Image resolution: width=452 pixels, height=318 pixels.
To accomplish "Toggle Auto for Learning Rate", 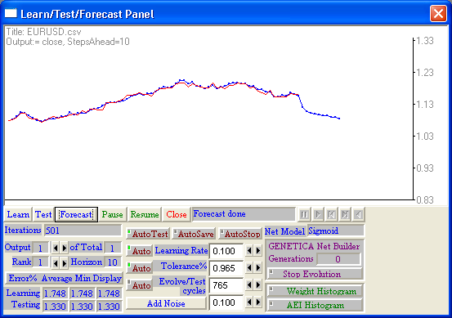I will [x=139, y=251].
